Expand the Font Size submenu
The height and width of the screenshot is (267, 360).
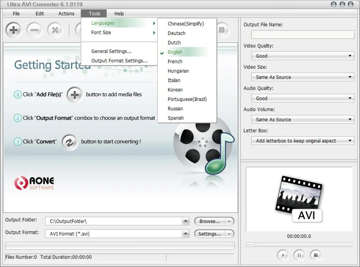point(119,32)
